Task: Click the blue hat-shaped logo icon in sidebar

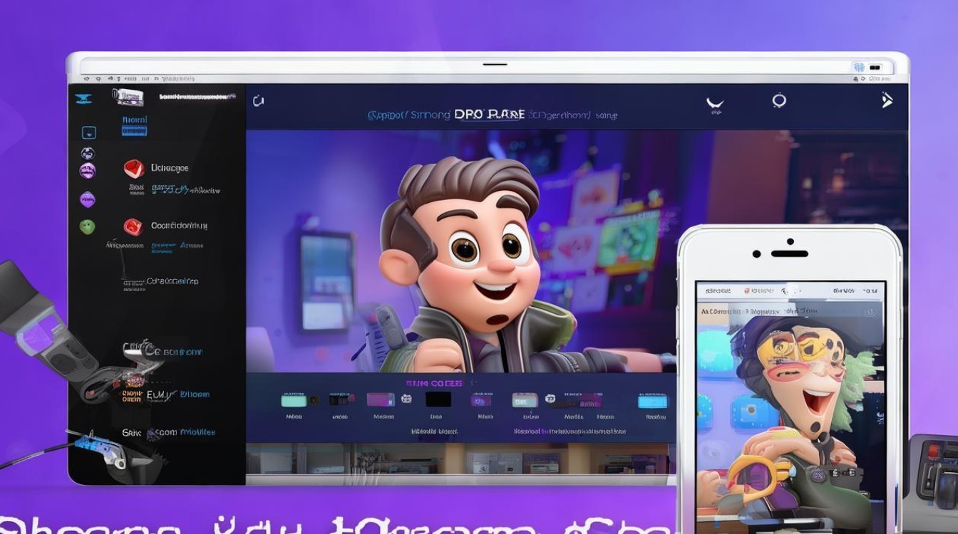Action: 83,99
